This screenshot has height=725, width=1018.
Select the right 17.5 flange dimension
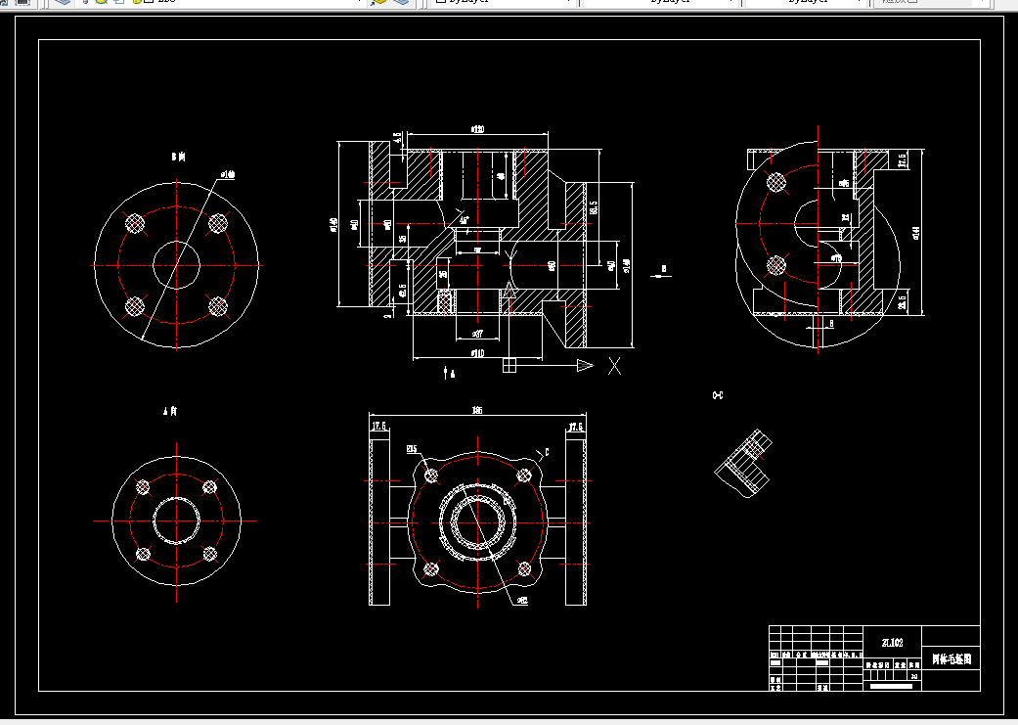575,427
